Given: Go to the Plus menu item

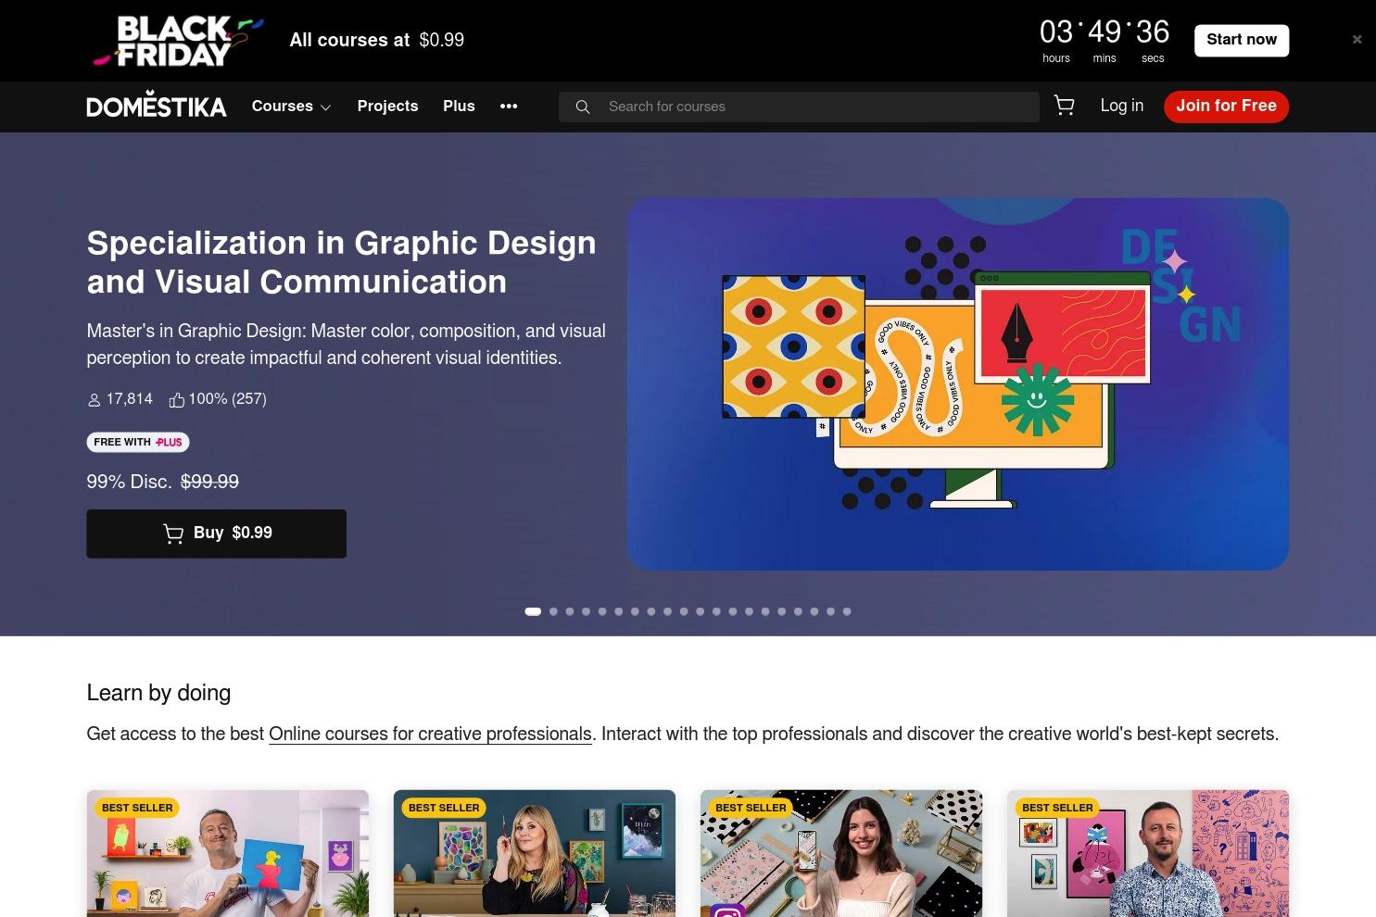Looking at the screenshot, I should tap(459, 107).
